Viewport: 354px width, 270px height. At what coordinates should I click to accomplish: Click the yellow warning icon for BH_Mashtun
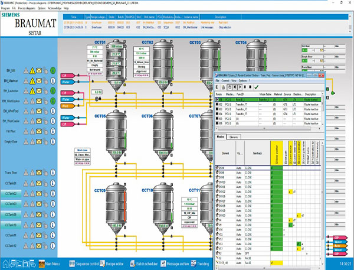point(32,81)
